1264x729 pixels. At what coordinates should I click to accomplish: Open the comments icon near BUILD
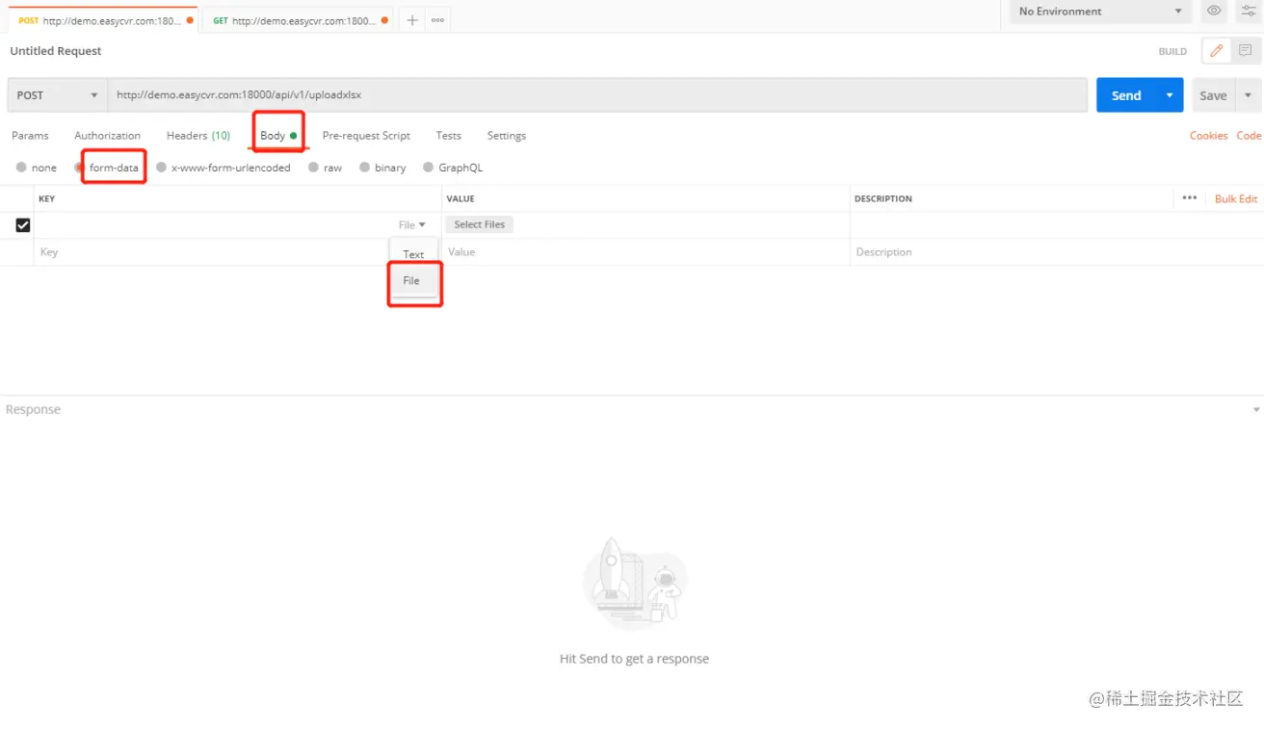coord(1246,51)
